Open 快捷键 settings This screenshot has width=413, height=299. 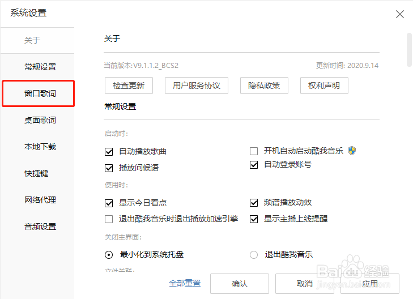click(x=36, y=173)
